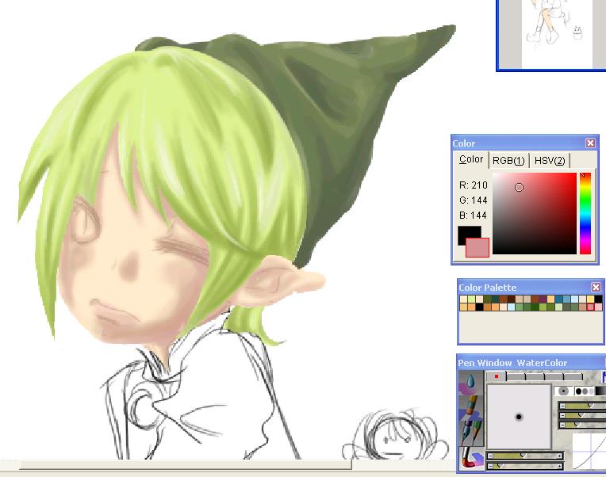
Task: Select the red-tipped watercolor brush tool
Action: click(470, 459)
